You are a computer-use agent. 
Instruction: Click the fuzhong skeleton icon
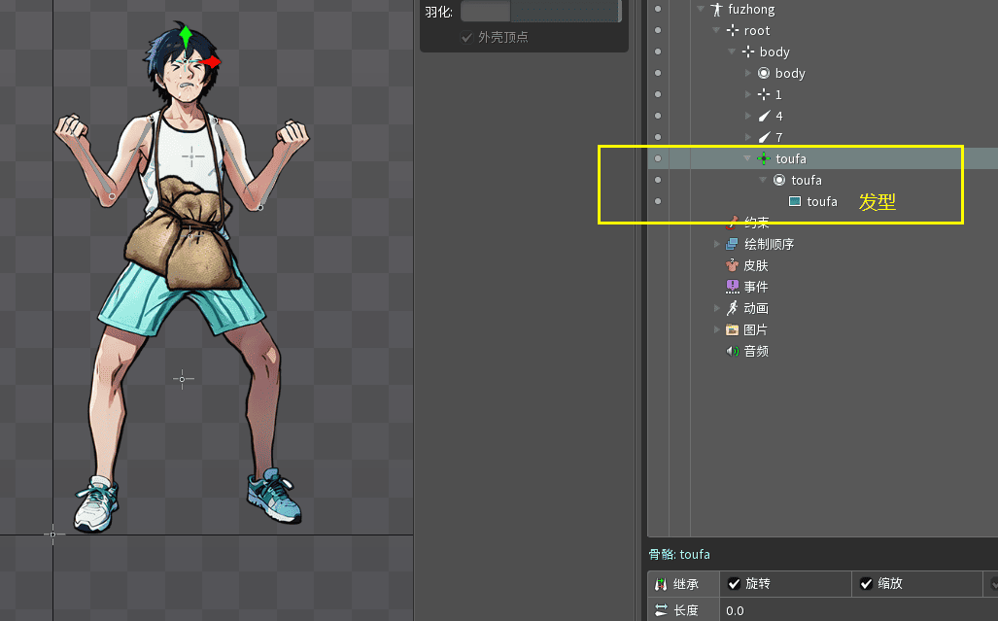point(716,10)
